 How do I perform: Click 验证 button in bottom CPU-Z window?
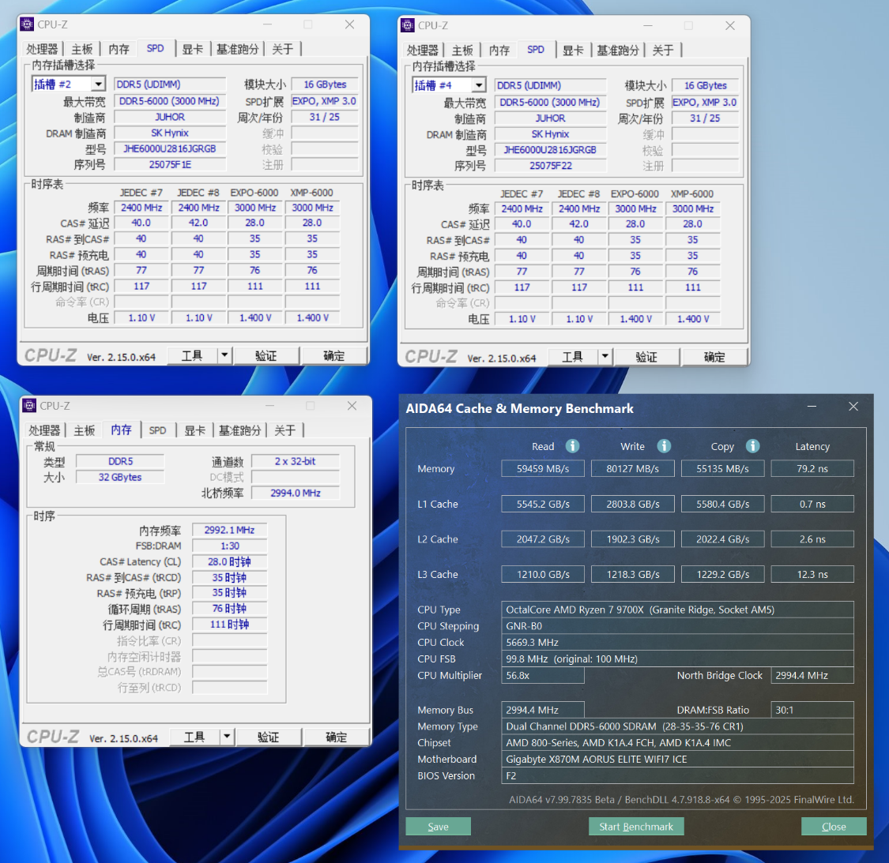(268, 736)
